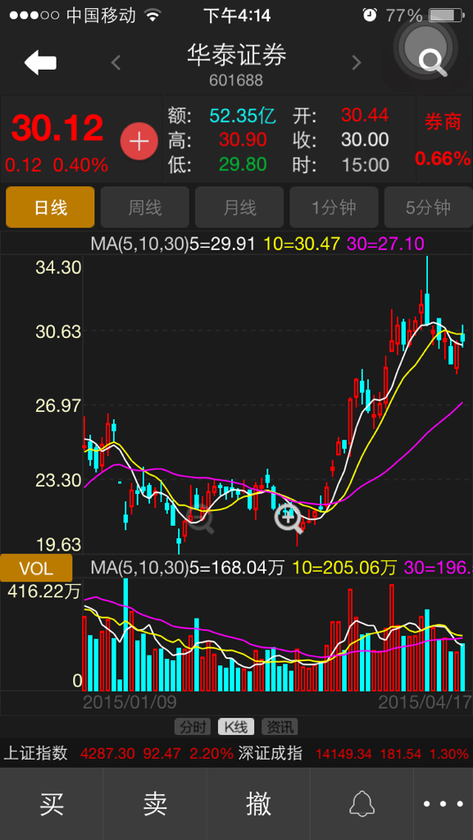Go to previous stock with left chevron
This screenshot has width=473, height=840.
pos(116,63)
